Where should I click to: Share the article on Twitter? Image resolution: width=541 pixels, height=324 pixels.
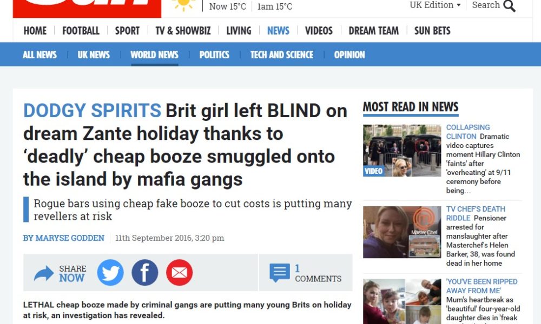point(110,272)
